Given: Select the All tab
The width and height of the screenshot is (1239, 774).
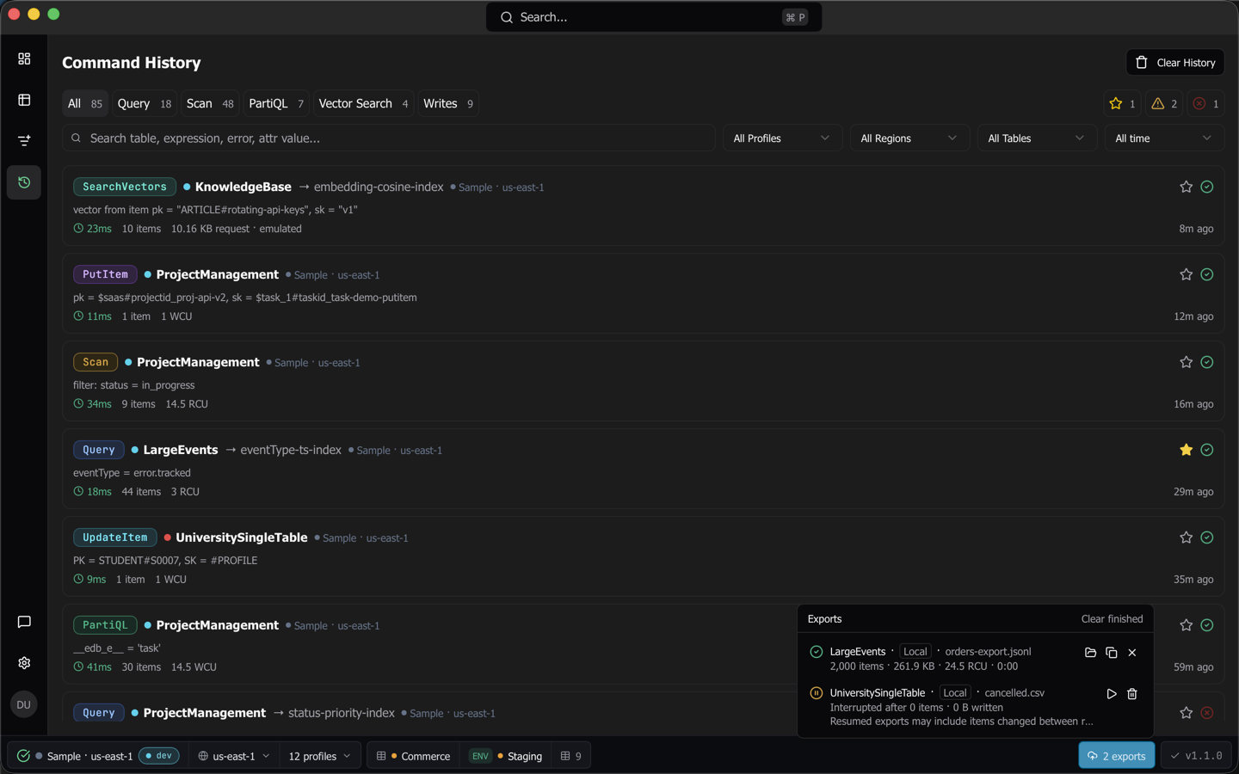Looking at the screenshot, I should (x=84, y=103).
